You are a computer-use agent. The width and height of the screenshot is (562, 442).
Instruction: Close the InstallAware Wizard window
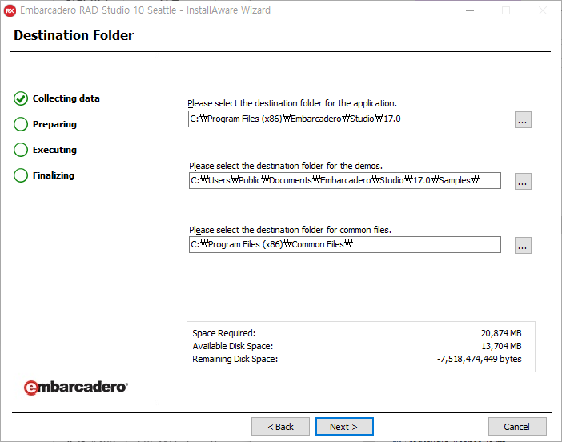543,10
